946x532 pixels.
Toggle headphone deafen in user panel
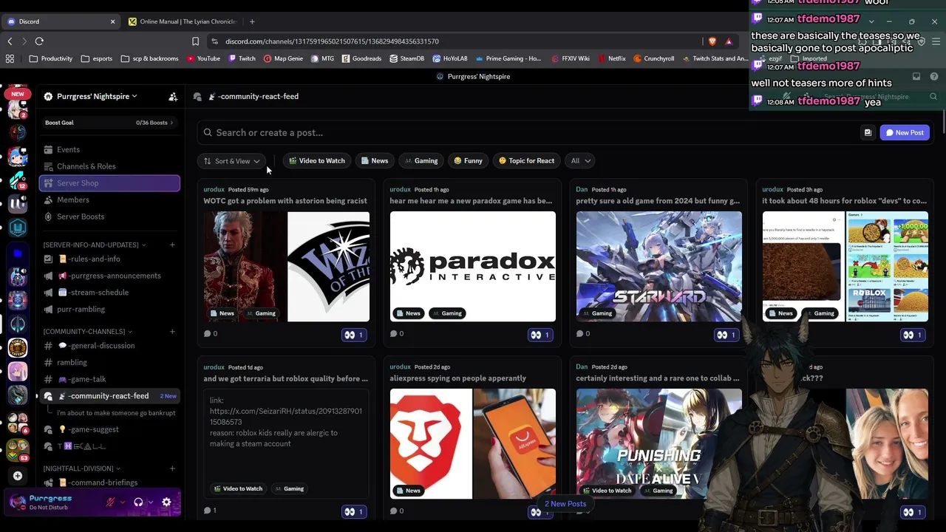tap(138, 502)
